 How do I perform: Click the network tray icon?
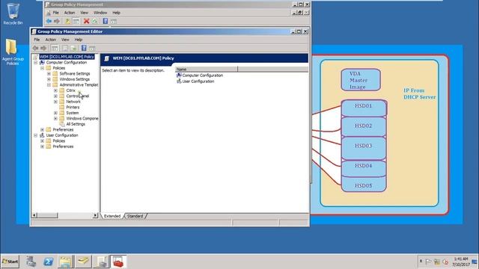point(437,262)
